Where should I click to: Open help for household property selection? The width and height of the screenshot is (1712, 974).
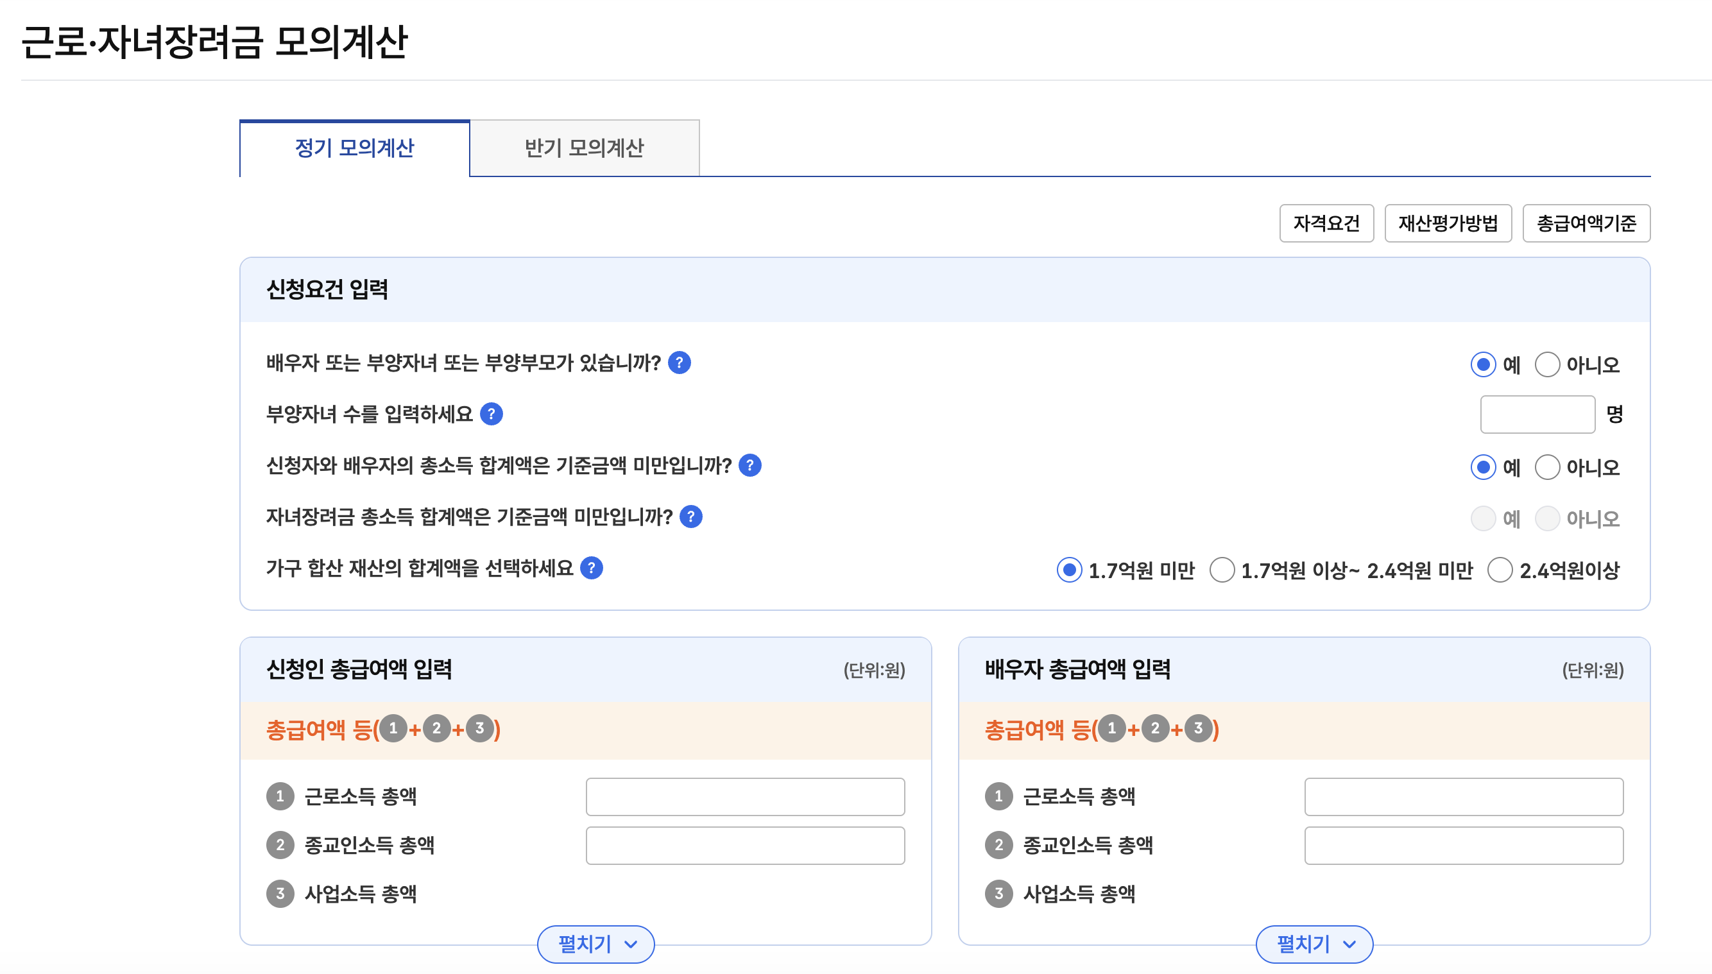(x=592, y=569)
